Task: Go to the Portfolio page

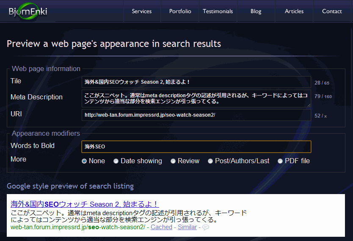Action: pos(180,11)
